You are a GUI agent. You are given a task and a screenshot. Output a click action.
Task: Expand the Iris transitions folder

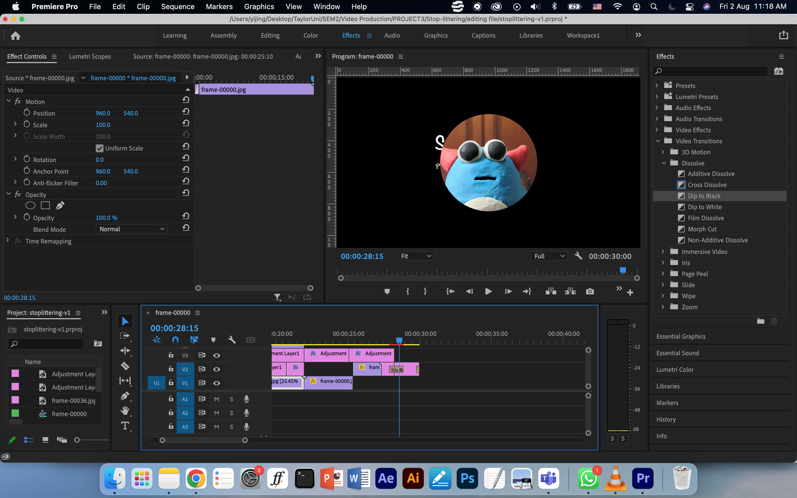point(663,263)
